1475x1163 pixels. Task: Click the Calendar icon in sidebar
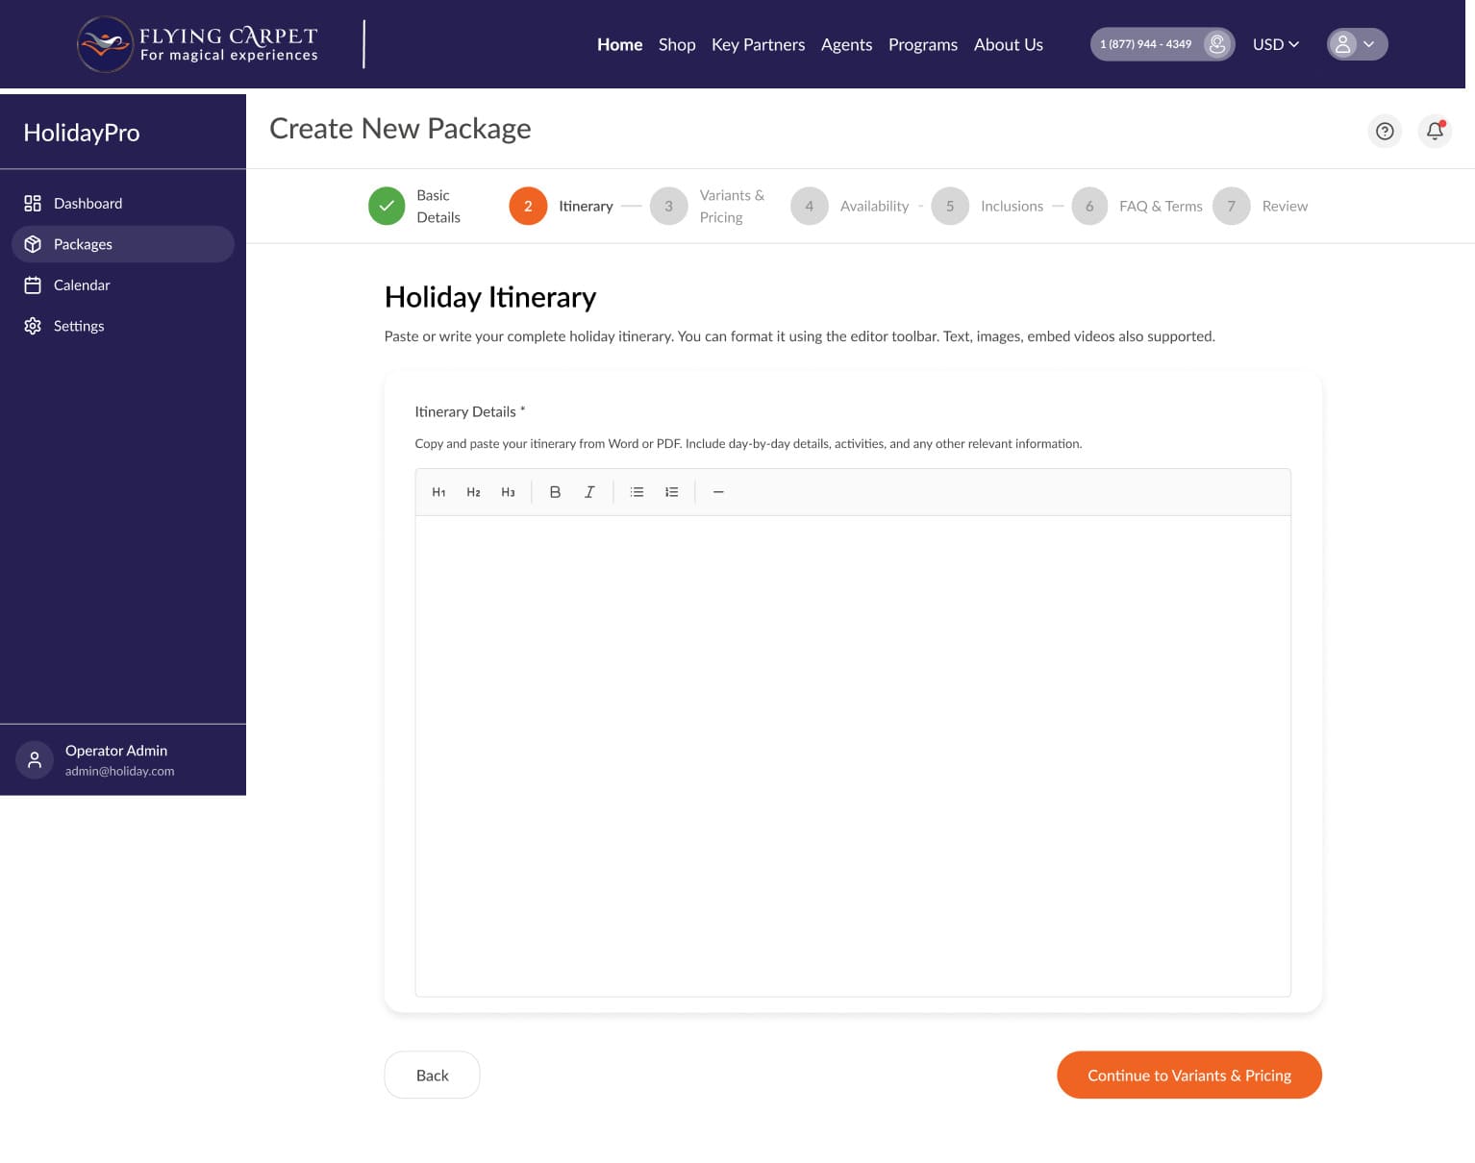(x=33, y=285)
